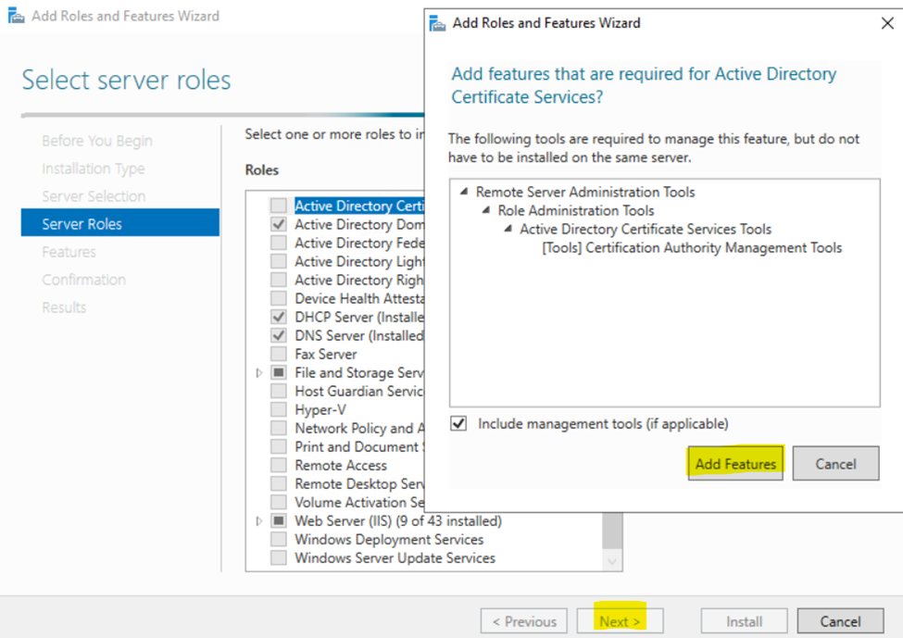Collapse Remote Server Administration Tools tree
The image size is (903, 638).
tap(464, 192)
